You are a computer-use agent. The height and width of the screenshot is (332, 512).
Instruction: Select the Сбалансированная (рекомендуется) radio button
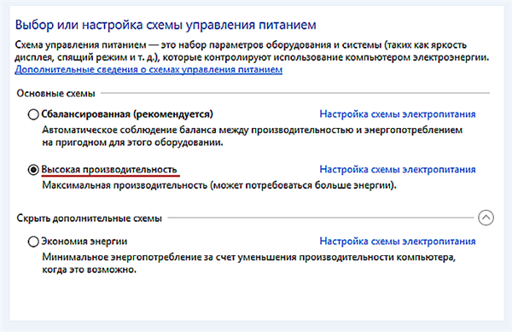tap(33, 114)
